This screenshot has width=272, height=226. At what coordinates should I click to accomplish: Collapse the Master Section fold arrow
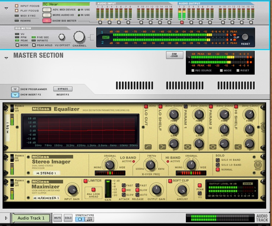point(6,58)
